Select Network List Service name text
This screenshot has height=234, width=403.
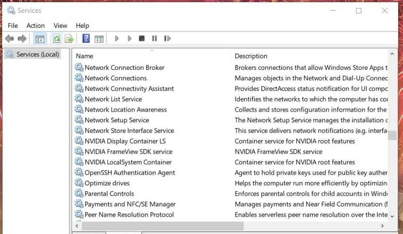pyautogui.click(x=113, y=99)
